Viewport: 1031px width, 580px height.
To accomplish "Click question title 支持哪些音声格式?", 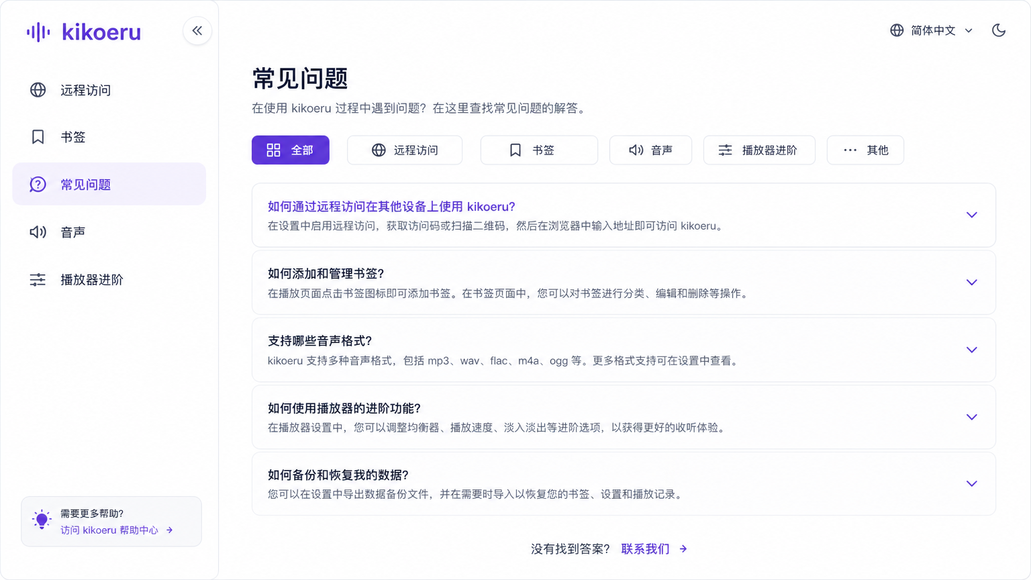I will tap(320, 341).
